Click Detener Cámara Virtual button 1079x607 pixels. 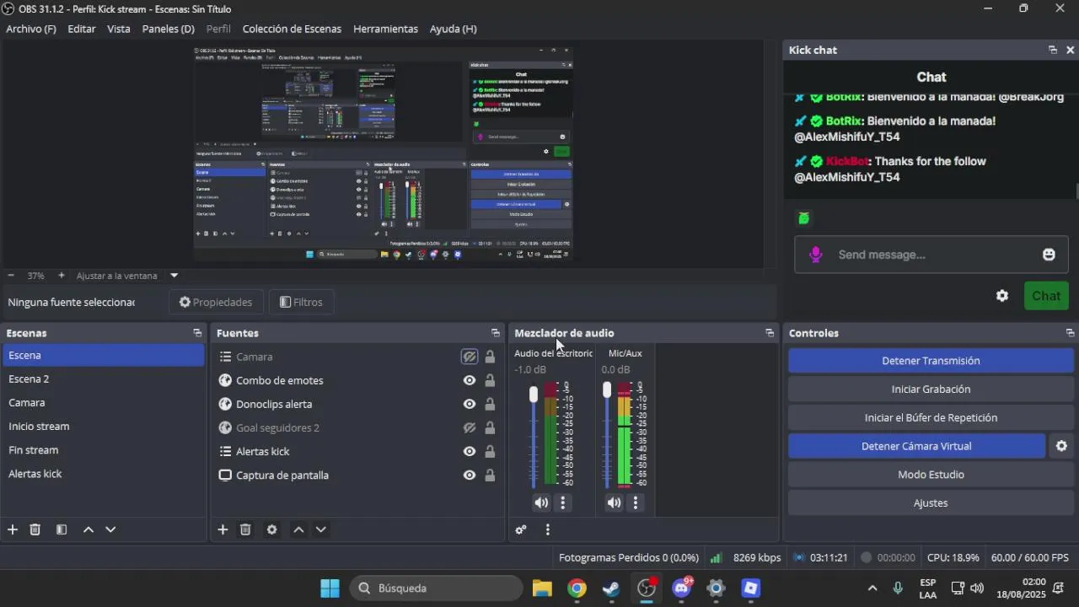point(916,446)
